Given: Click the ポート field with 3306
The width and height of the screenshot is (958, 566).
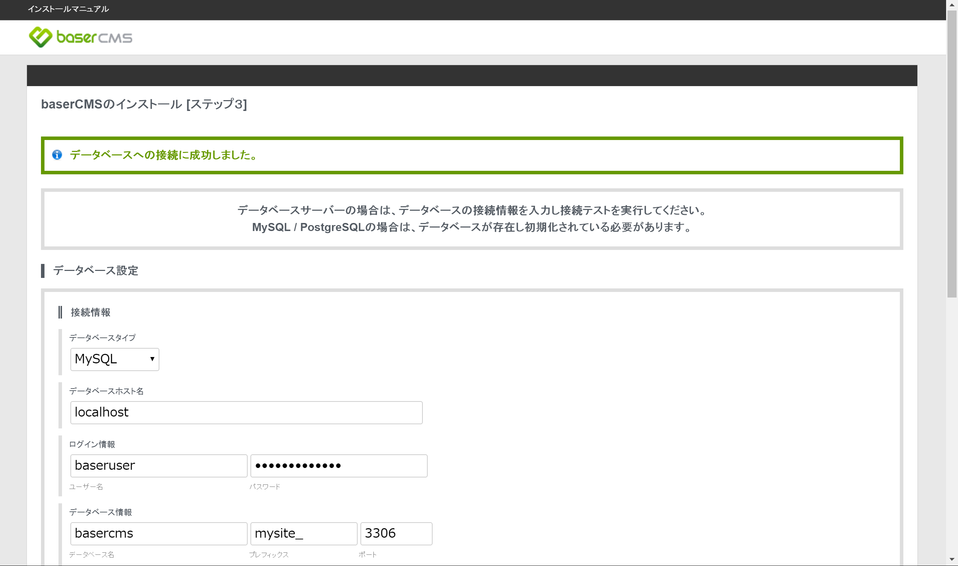Looking at the screenshot, I should coord(396,533).
